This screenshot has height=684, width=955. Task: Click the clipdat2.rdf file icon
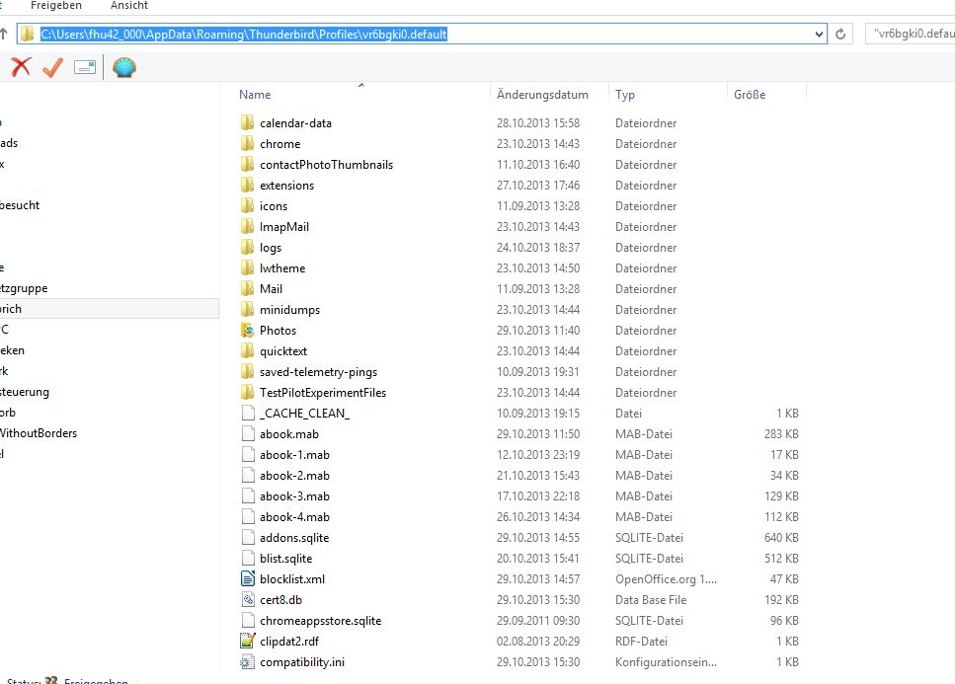247,641
